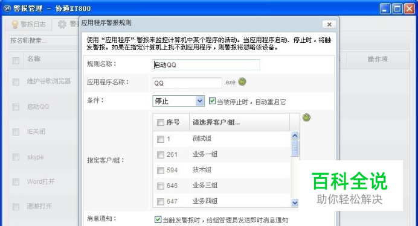Toggle auto-restart when stopped checkbox
The image size is (418, 226).
click(212, 101)
